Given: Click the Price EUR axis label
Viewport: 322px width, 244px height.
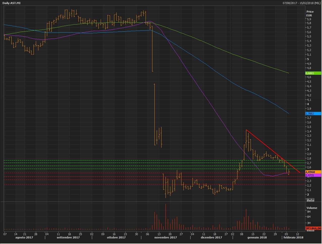Looking at the screenshot, I should click(310, 13).
